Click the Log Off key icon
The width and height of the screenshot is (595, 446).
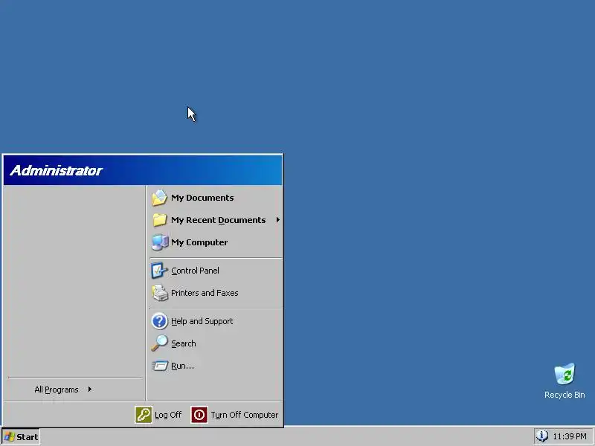(x=144, y=415)
